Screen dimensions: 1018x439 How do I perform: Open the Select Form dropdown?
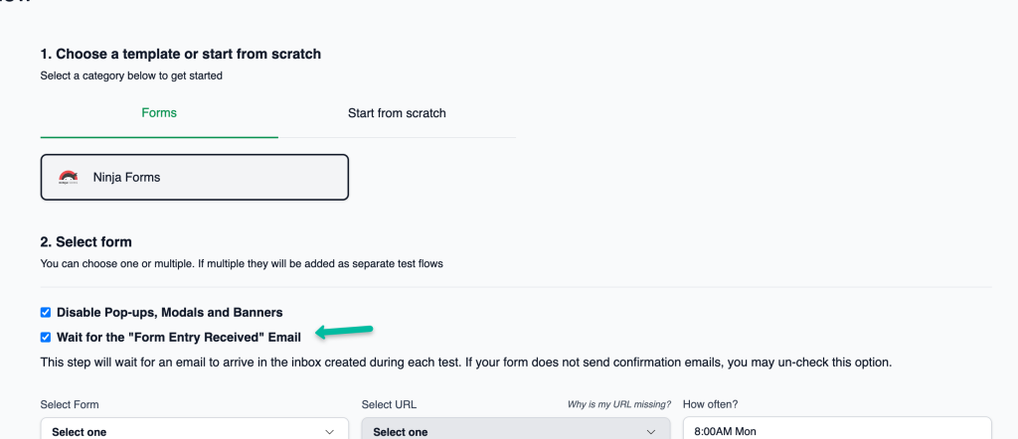point(195,429)
